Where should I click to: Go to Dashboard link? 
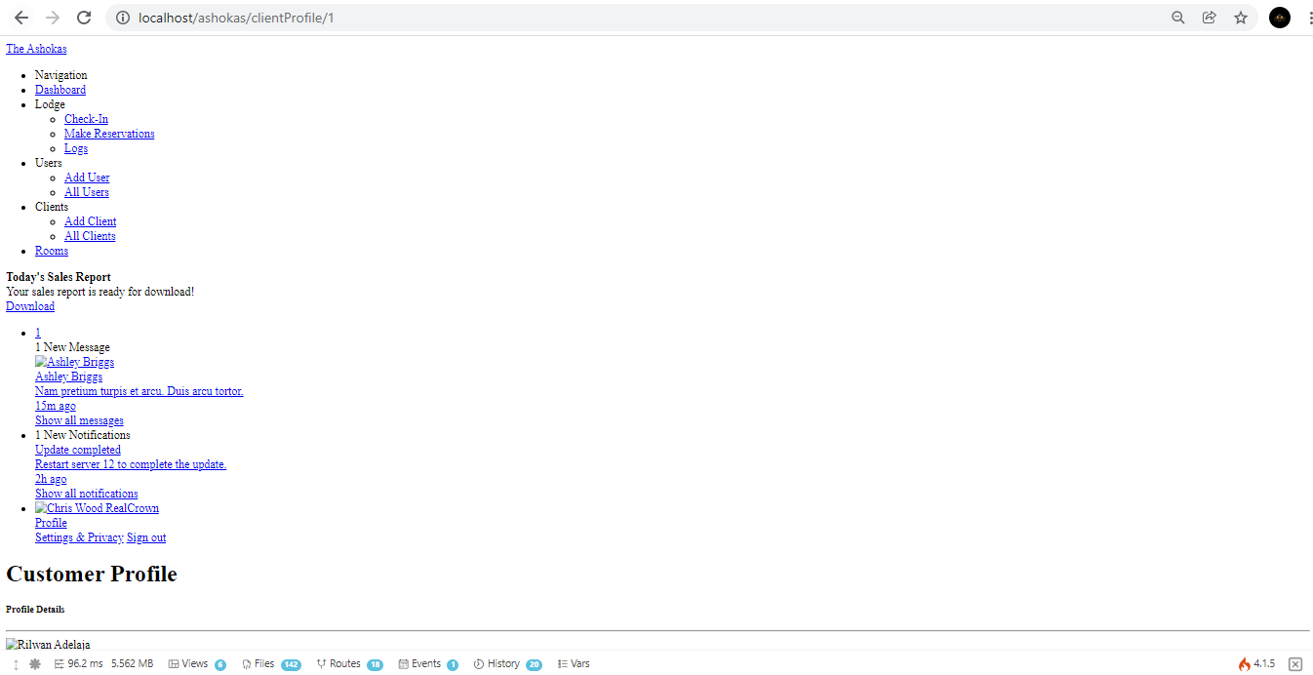[x=60, y=90]
